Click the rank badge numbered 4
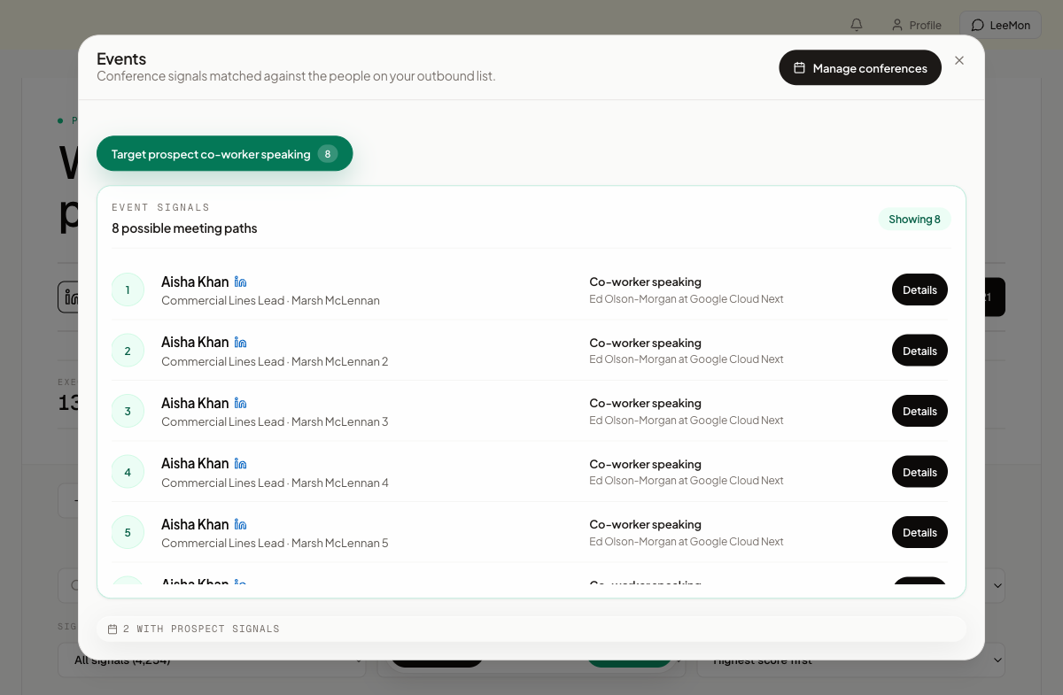Screen dimensions: 1063x695 [x=128, y=472]
